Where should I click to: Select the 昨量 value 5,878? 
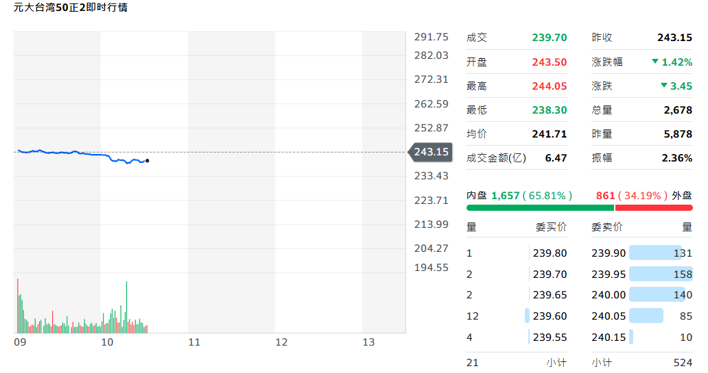pyautogui.click(x=678, y=133)
